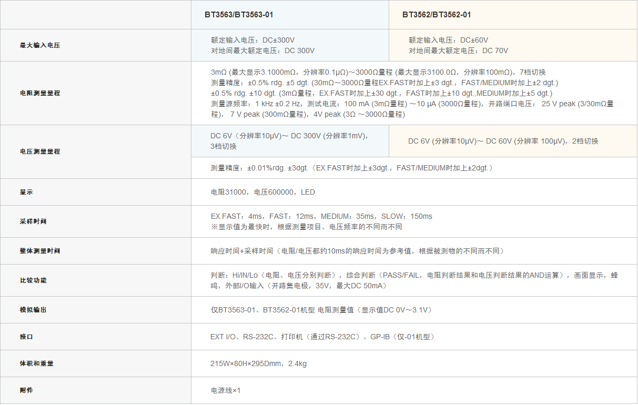Screen dimensions: 638x405
Task: Click the 电源线×1 accessory text
Action: [x=226, y=390]
